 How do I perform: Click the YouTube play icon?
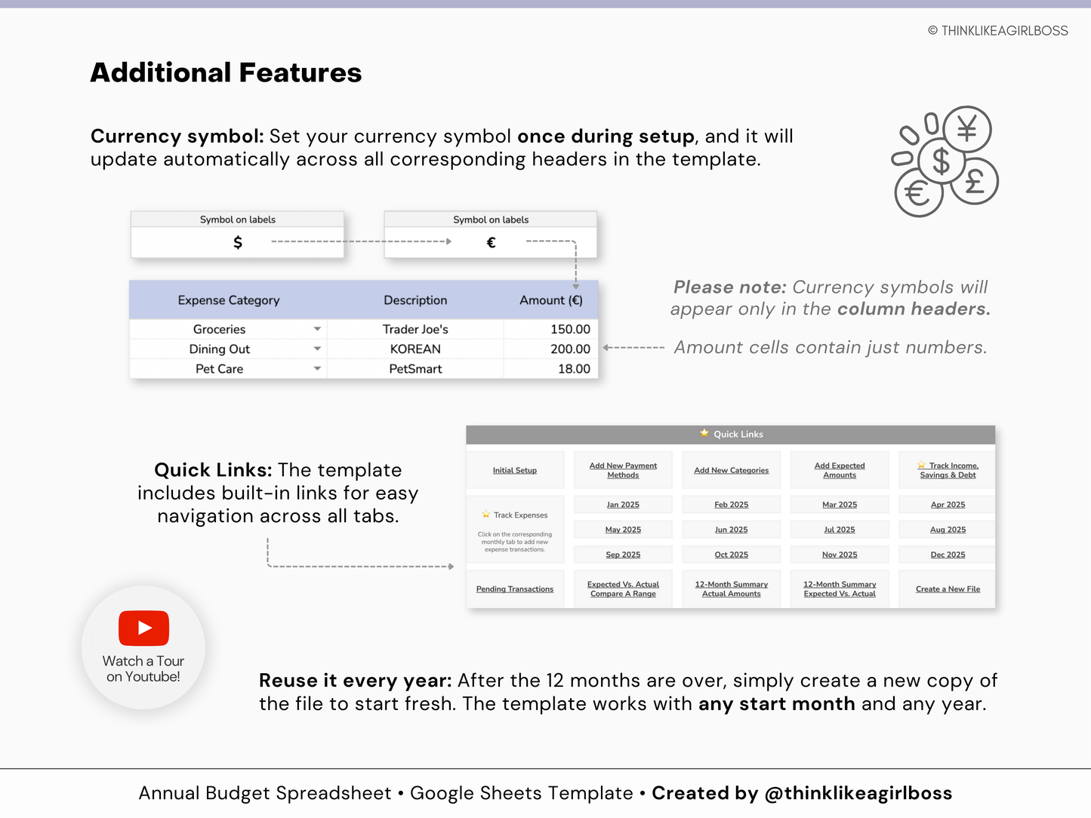click(x=143, y=628)
